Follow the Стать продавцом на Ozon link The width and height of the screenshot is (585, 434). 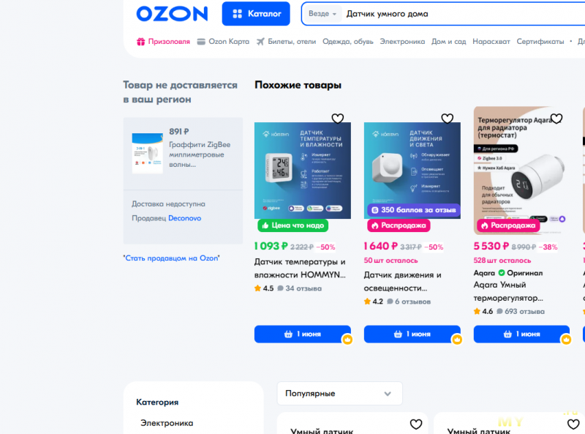click(171, 258)
